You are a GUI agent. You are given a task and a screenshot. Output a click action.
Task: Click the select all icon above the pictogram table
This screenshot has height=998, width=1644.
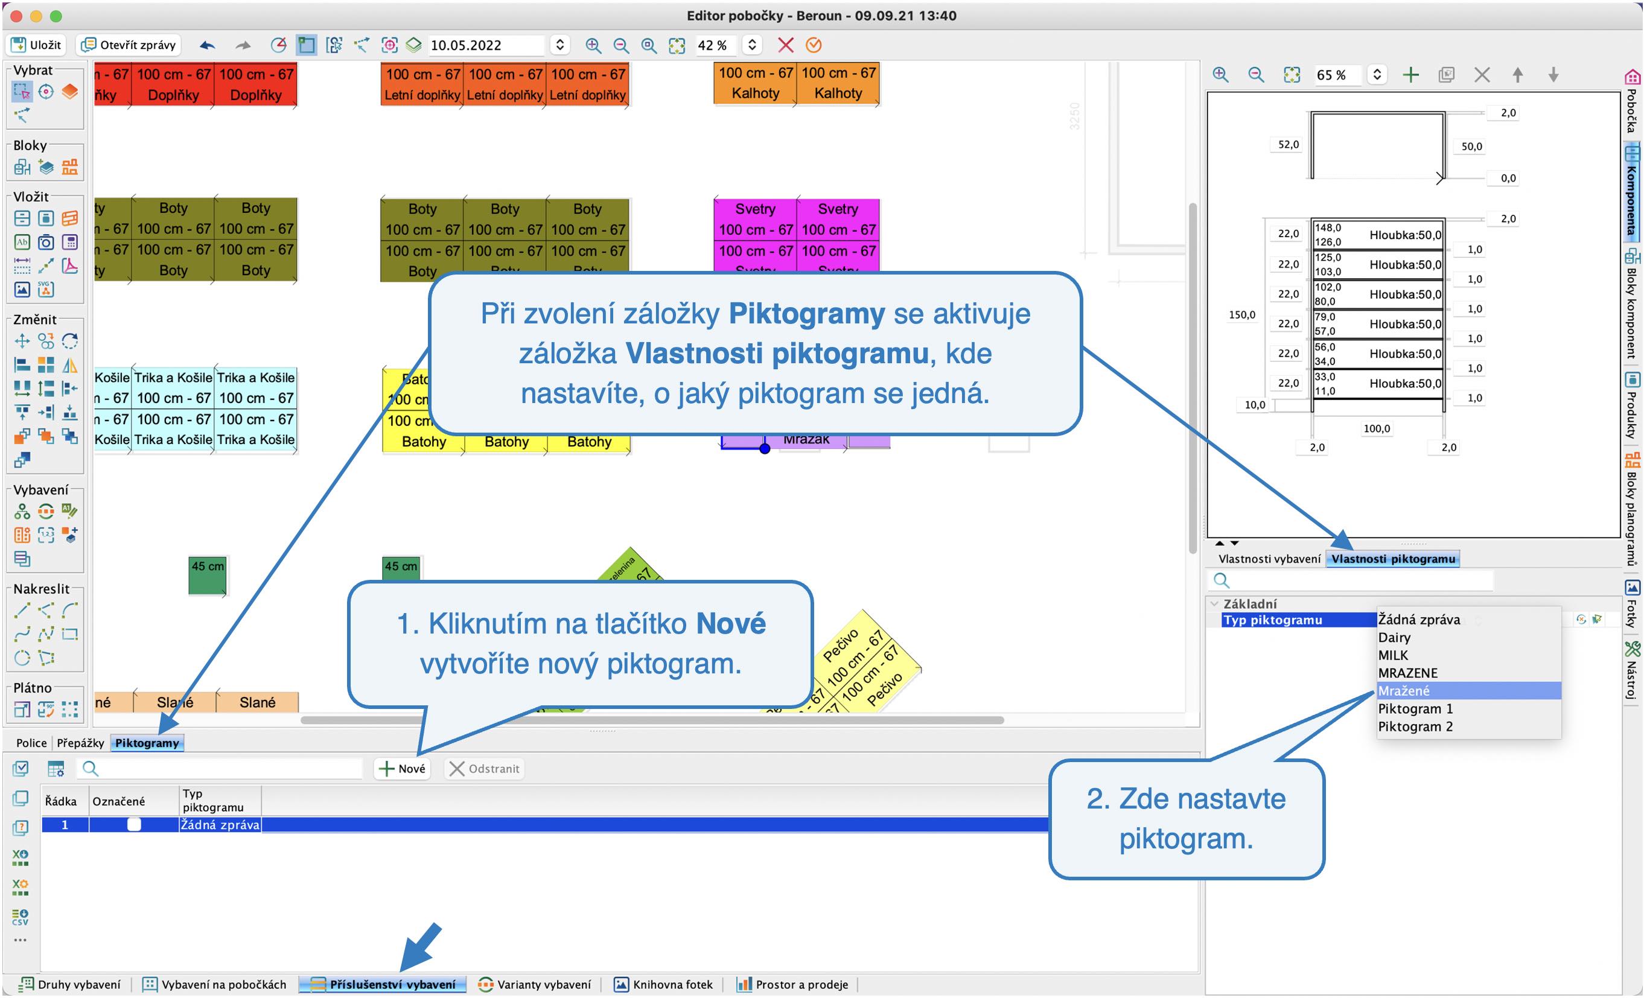[21, 769]
